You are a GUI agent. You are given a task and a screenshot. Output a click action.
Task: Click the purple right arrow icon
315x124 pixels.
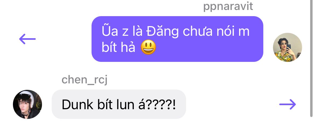(x=288, y=104)
